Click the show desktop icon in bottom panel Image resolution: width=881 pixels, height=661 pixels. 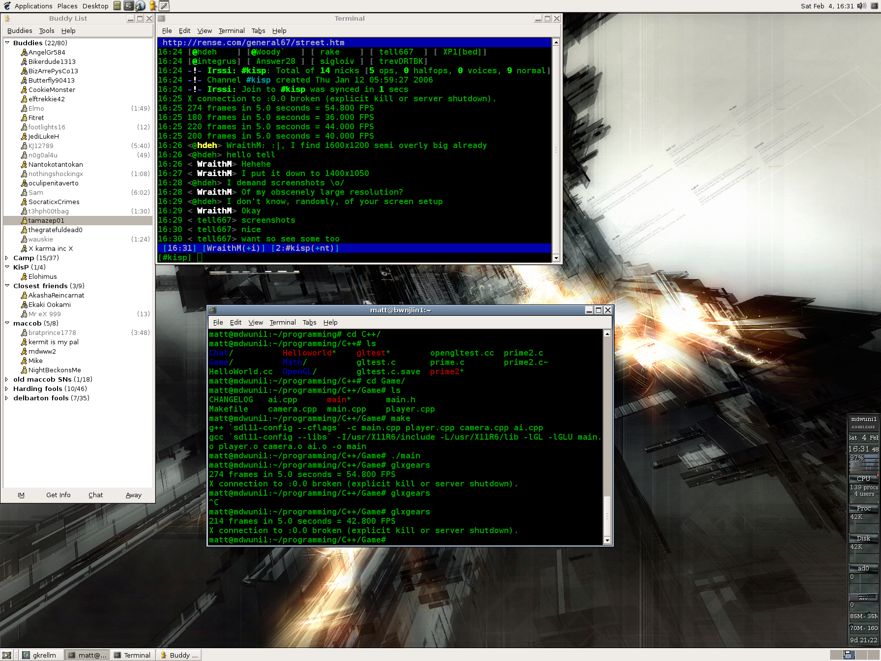[x=7, y=655]
